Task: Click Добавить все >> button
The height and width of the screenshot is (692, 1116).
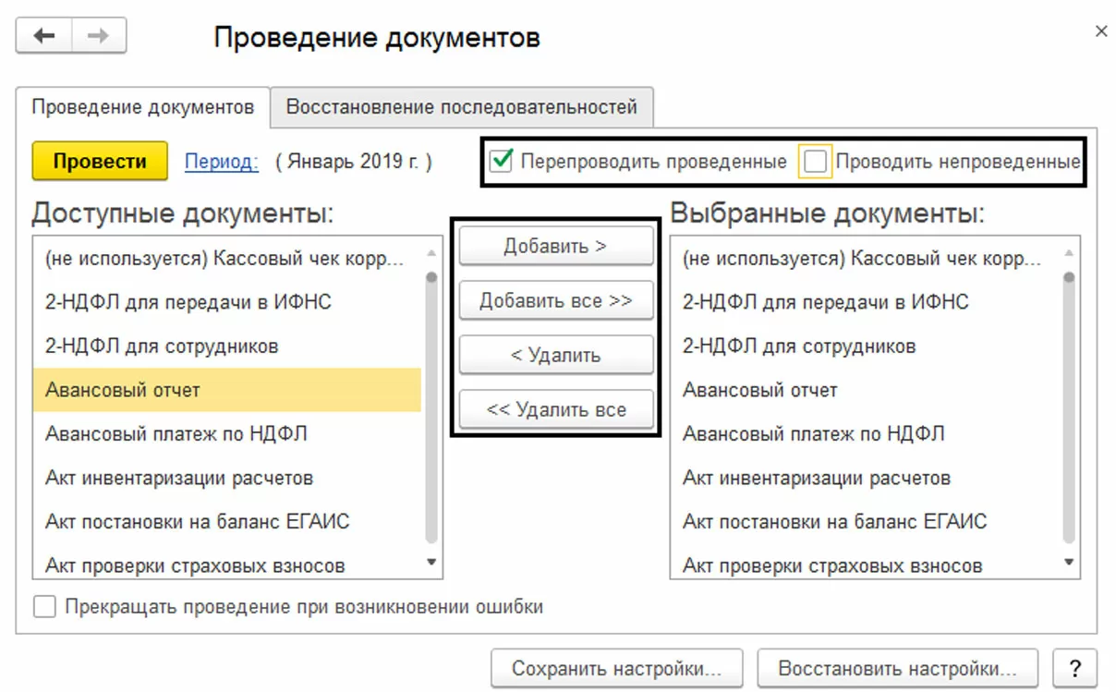Action: click(555, 301)
